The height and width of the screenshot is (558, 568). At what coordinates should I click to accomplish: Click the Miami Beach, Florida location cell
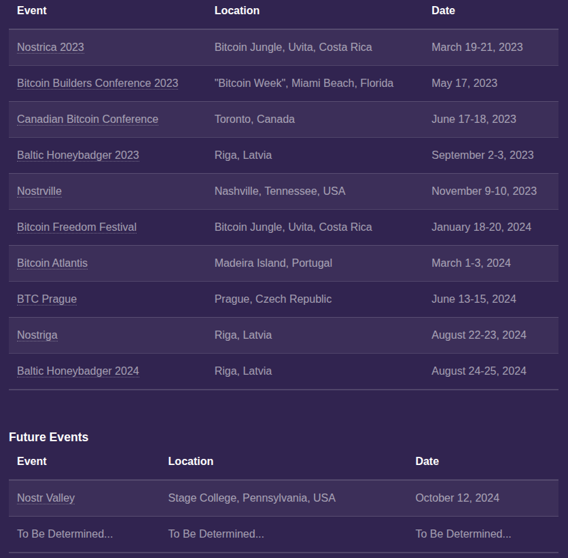(x=304, y=83)
